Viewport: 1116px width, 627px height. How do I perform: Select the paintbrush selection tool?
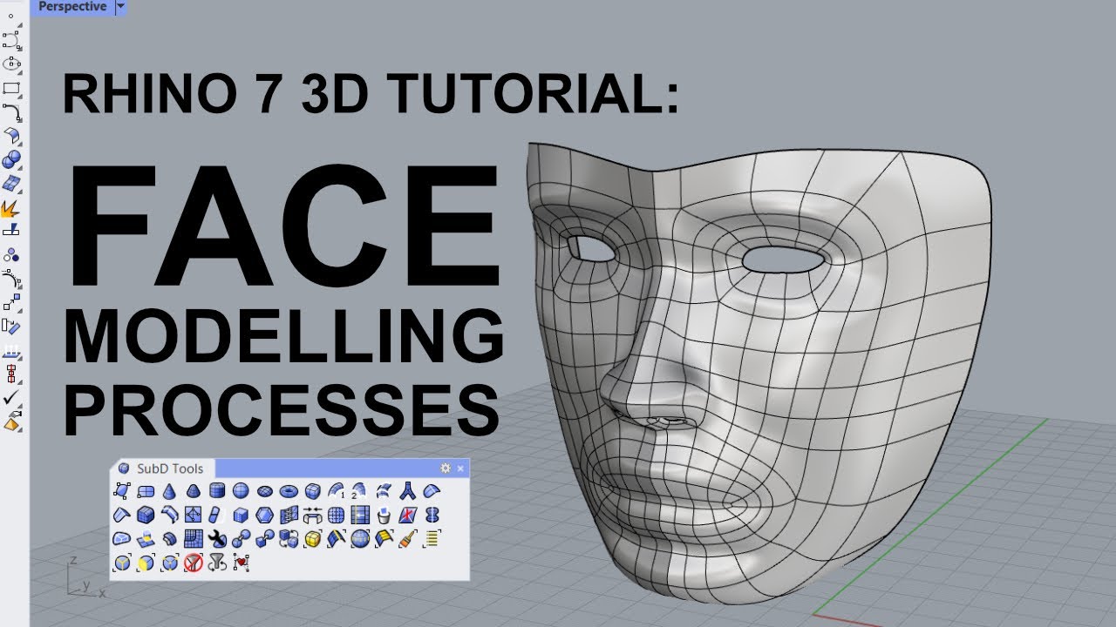408,539
